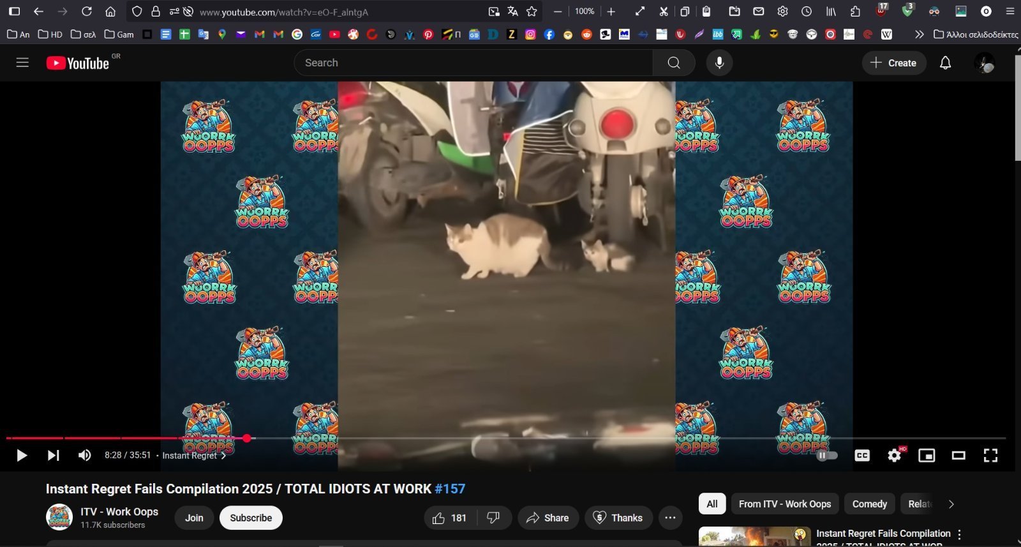Open the browser application hamburger menu
This screenshot has width=1021, height=547.
pos(1010,11)
